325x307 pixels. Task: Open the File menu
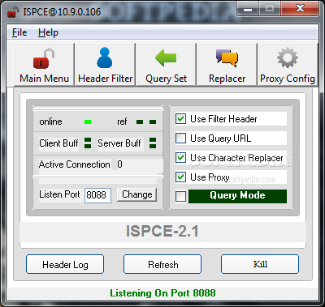click(19, 32)
